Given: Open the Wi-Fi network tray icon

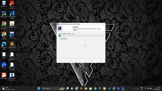Looking at the screenshot, I should 146,88.
